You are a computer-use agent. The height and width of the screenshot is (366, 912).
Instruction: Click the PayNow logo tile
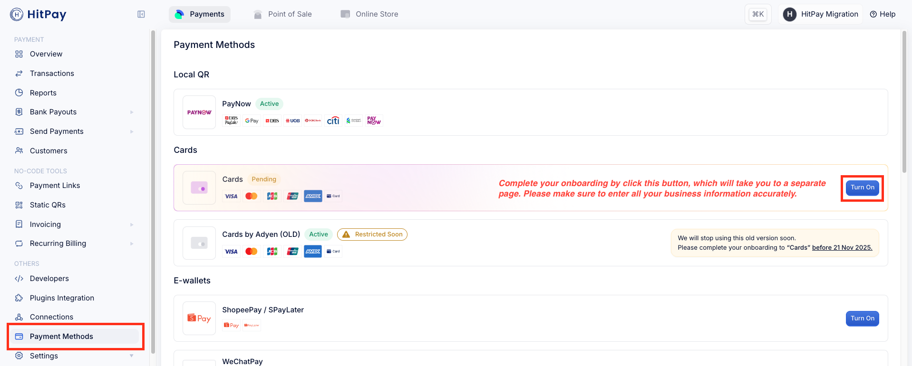[x=199, y=113]
